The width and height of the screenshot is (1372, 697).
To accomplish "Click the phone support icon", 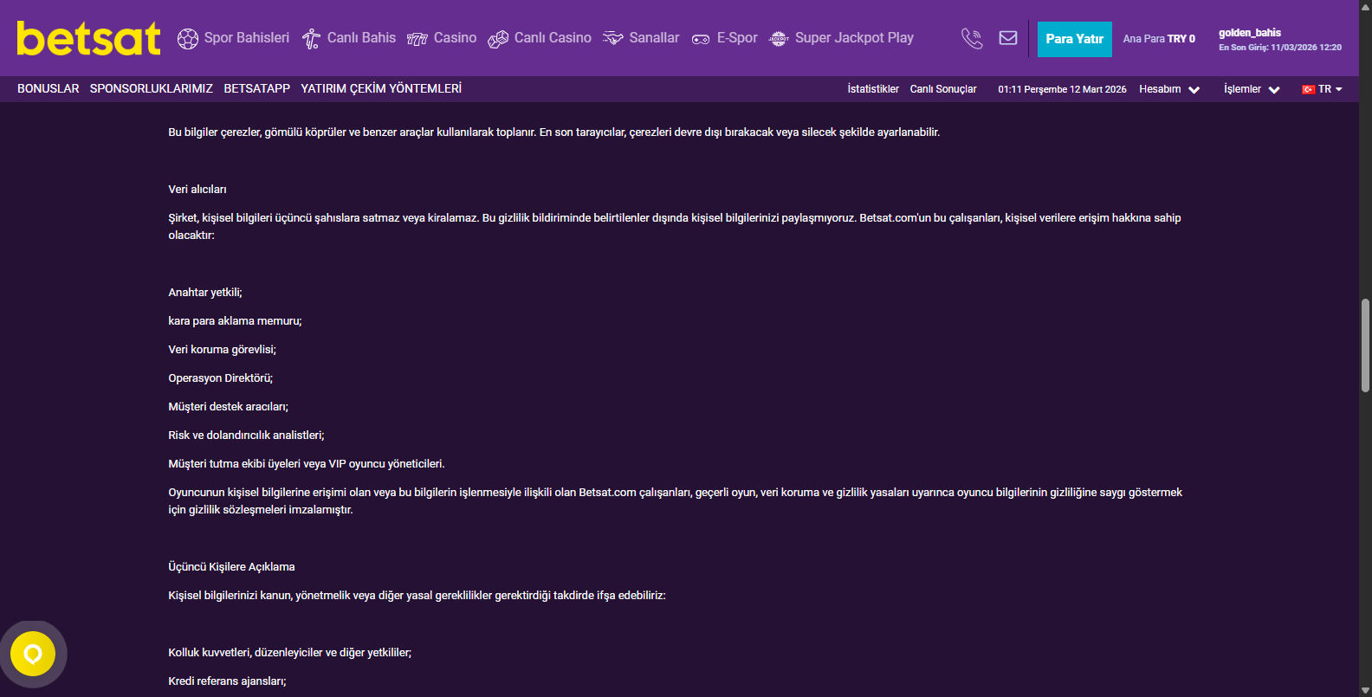I will tap(972, 39).
